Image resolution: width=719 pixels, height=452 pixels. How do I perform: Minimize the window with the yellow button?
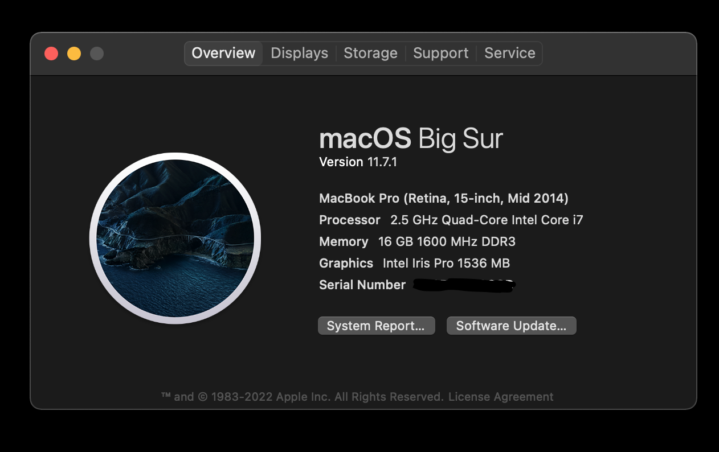tap(74, 54)
